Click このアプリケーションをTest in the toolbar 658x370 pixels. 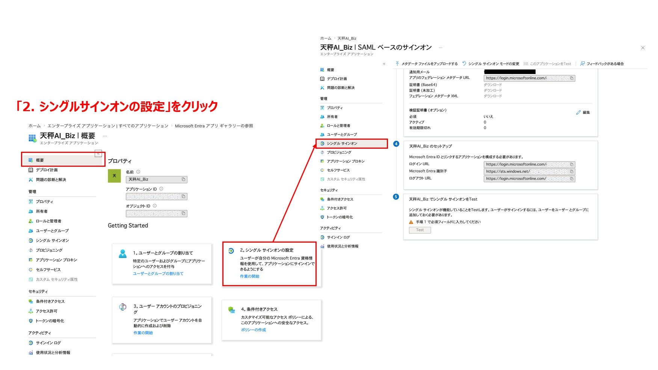coord(547,64)
